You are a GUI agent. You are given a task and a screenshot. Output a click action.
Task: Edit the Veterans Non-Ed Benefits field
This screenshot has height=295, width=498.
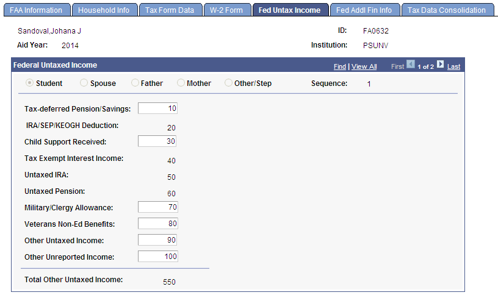click(158, 224)
